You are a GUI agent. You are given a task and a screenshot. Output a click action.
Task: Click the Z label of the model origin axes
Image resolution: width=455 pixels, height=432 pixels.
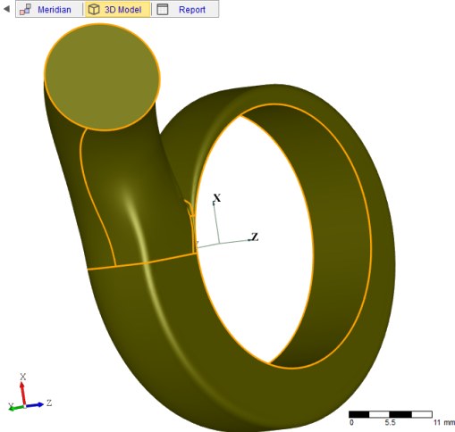point(255,237)
